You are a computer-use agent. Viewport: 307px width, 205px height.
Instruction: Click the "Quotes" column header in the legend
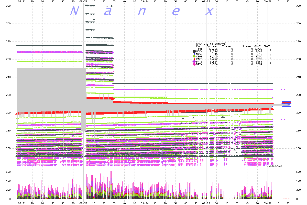(x=211, y=46)
